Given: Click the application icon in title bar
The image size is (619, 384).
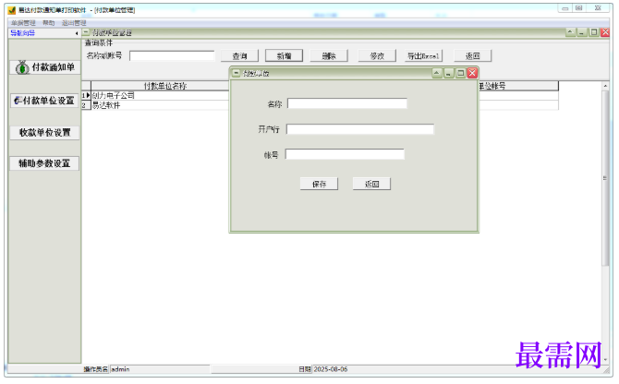Looking at the screenshot, I should pyautogui.click(x=12, y=10).
